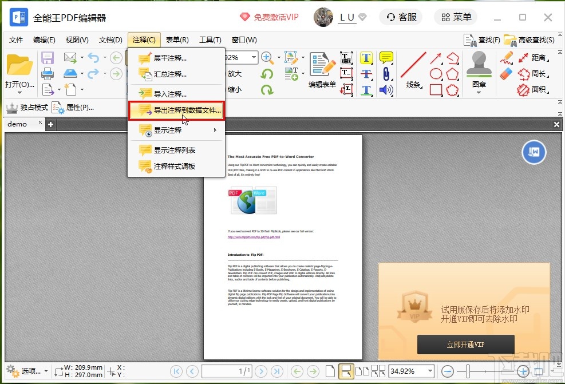Select the speaker sound annotation tool
Image resolution: width=565 pixels, height=384 pixels.
pos(386,90)
